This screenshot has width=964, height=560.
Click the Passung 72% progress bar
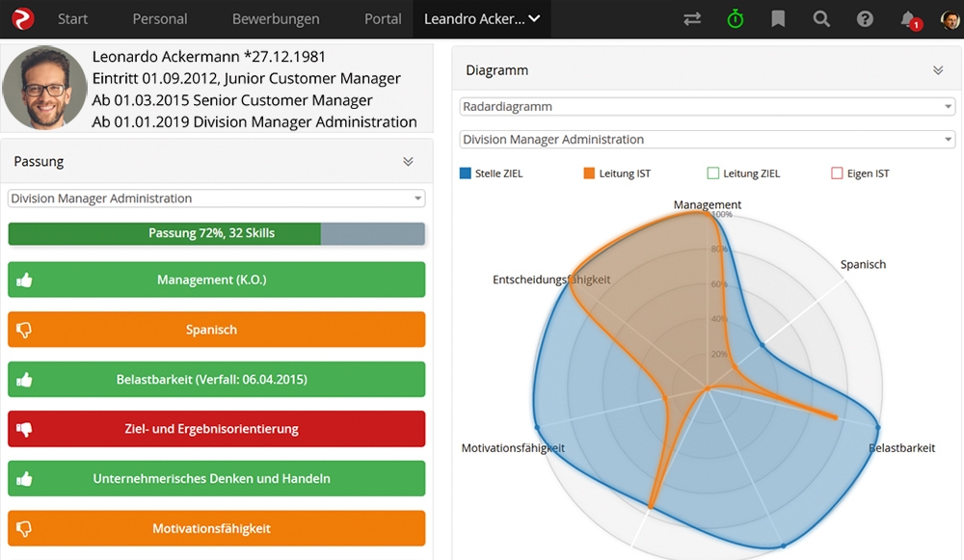point(216,233)
